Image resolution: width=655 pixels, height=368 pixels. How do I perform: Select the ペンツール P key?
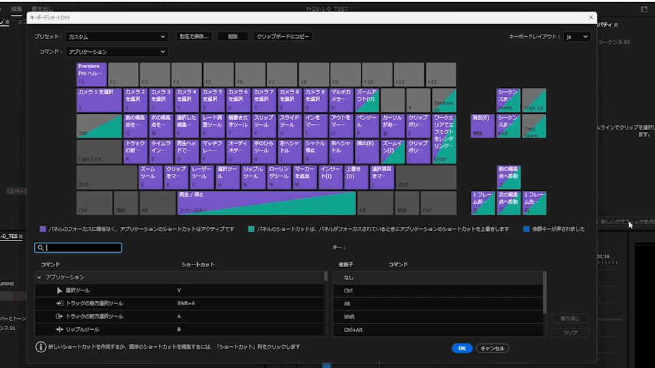tap(367, 126)
